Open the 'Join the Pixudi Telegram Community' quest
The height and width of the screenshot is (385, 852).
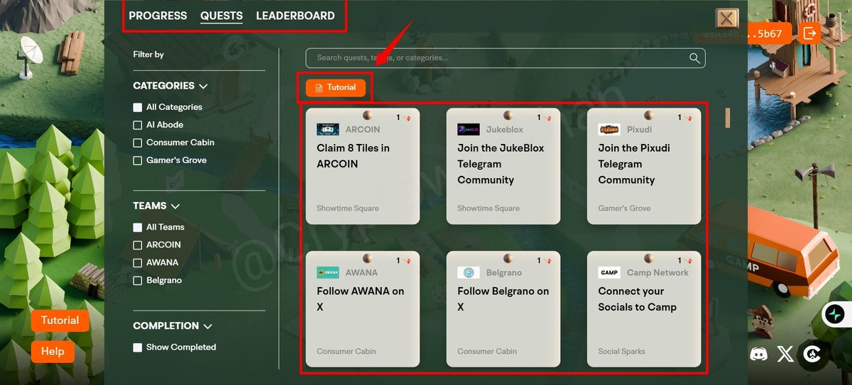(644, 166)
